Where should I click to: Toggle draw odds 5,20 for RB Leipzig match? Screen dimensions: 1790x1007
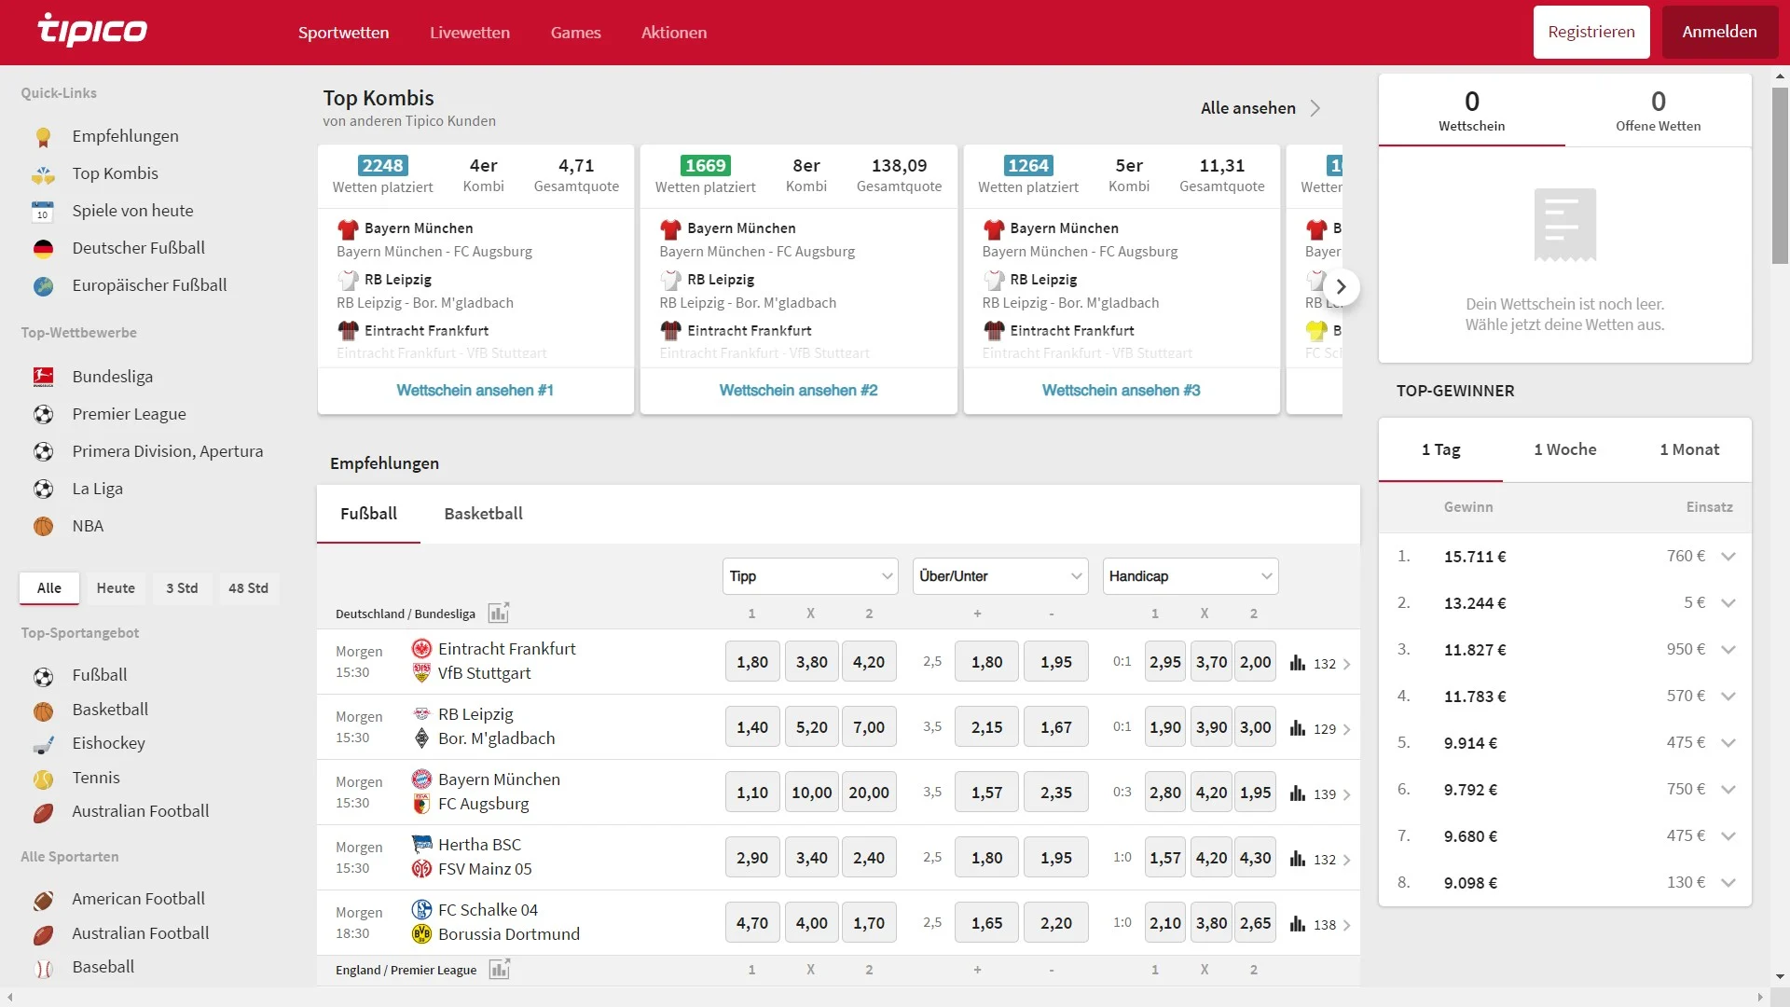(x=811, y=727)
